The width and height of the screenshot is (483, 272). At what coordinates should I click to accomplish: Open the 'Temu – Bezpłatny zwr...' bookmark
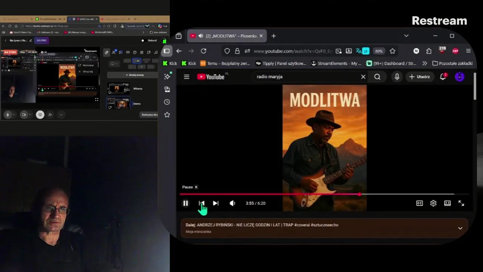pos(225,63)
